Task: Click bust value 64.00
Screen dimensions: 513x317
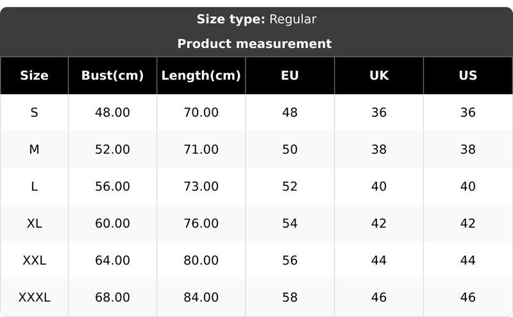Action: pos(112,261)
